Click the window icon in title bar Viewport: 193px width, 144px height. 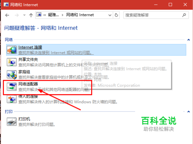coord(6,5)
